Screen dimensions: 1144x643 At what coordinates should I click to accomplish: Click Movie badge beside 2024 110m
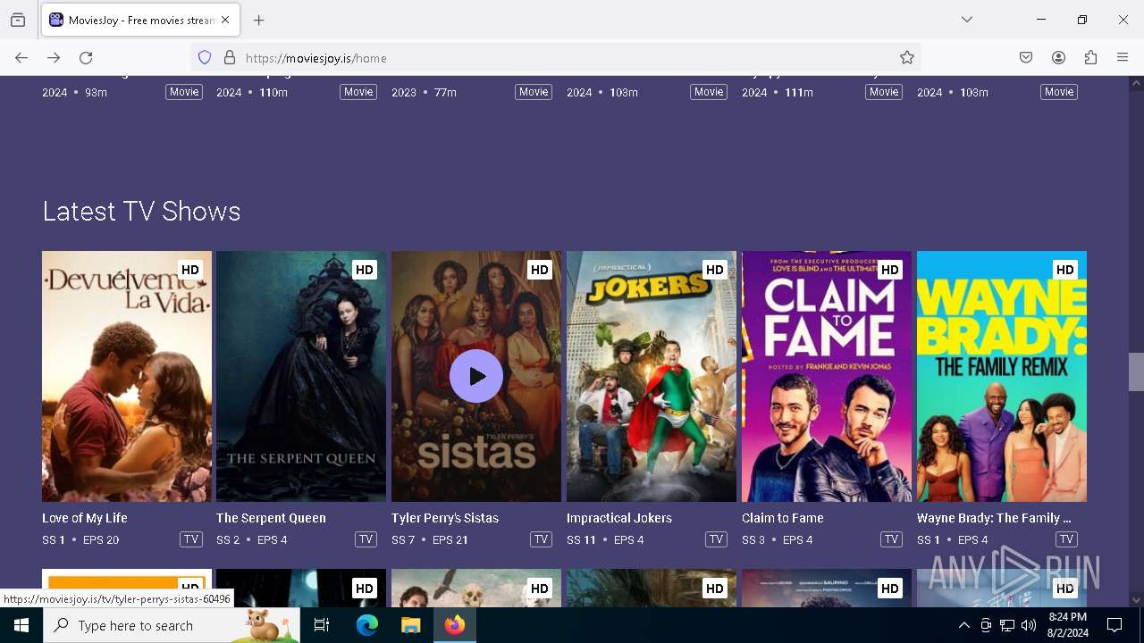[358, 92]
